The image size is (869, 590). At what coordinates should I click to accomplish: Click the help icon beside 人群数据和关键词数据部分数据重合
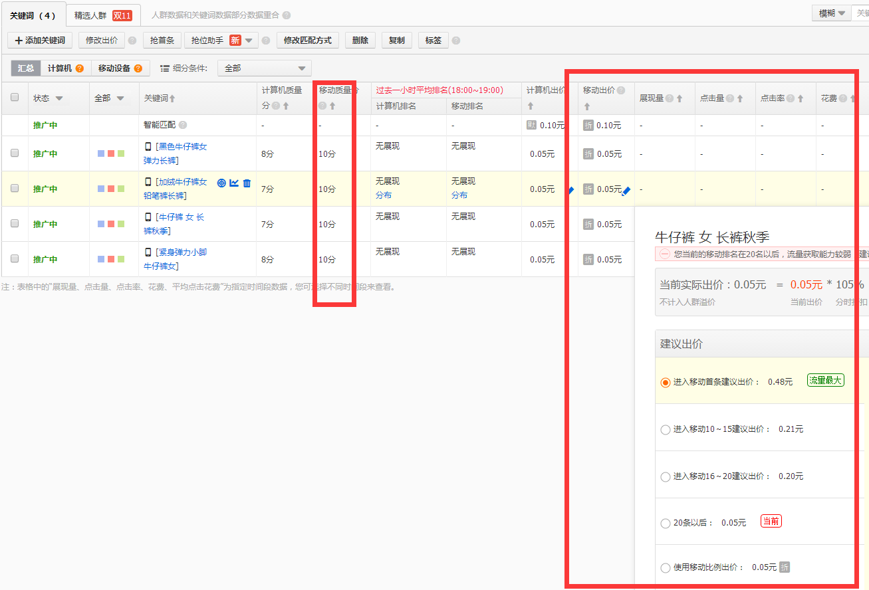click(x=287, y=15)
